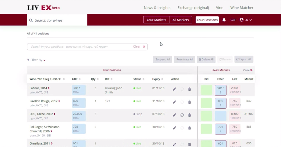Click Suspend All button

pos(162,59)
